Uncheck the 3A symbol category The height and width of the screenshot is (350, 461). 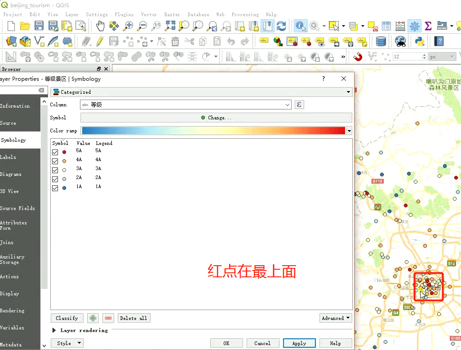coord(54,170)
